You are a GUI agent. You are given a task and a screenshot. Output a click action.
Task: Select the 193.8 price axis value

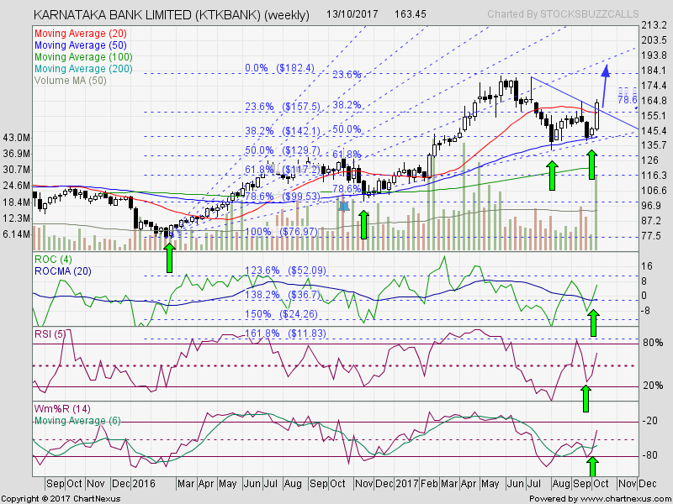(654, 55)
